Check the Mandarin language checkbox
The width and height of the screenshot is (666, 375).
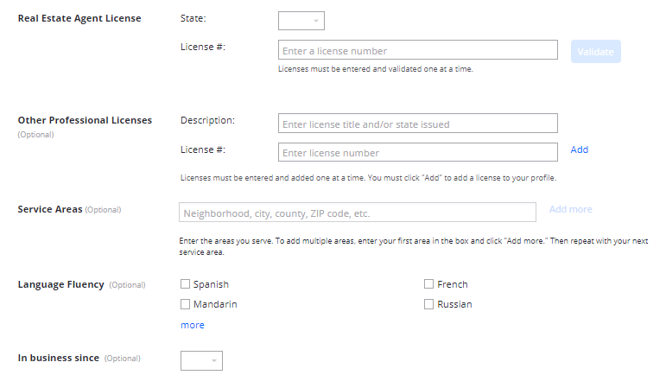coord(185,304)
